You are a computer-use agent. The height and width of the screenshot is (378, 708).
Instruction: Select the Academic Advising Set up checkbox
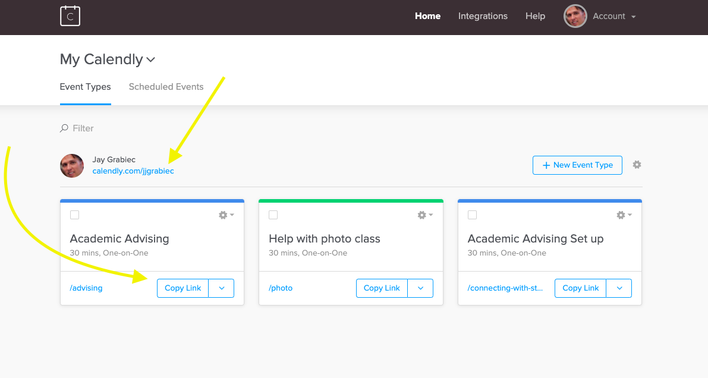[x=473, y=215]
